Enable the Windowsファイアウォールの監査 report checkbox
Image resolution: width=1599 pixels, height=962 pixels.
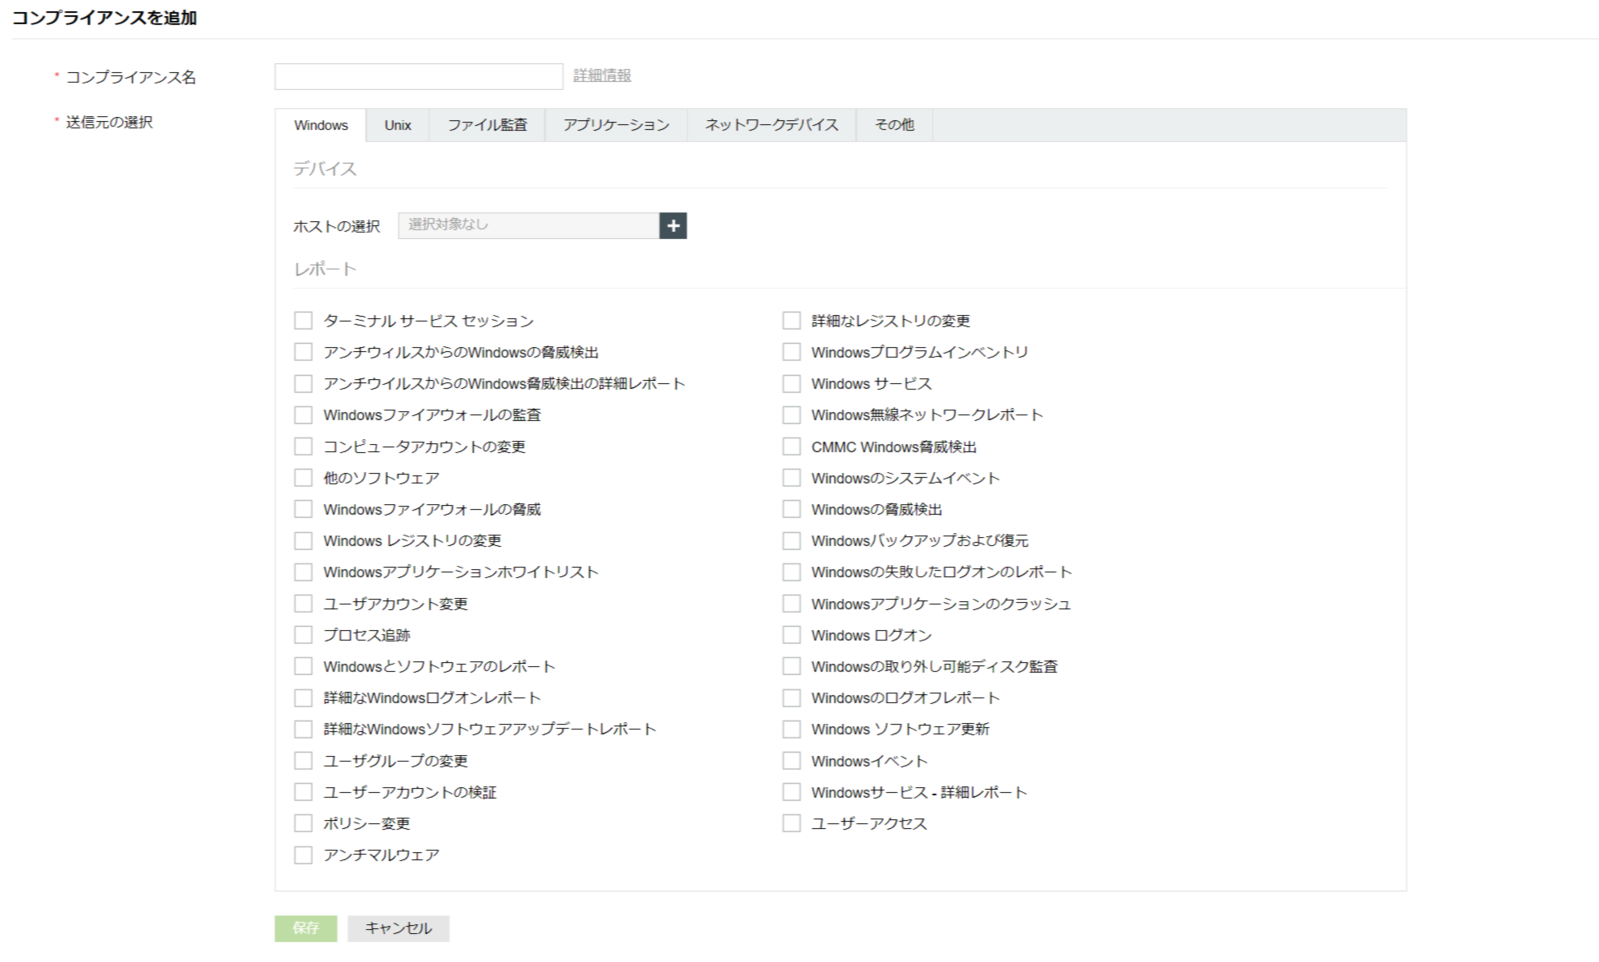click(x=303, y=415)
